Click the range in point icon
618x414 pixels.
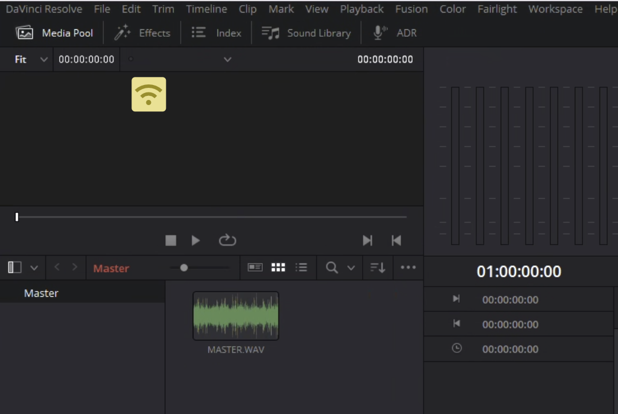456,299
